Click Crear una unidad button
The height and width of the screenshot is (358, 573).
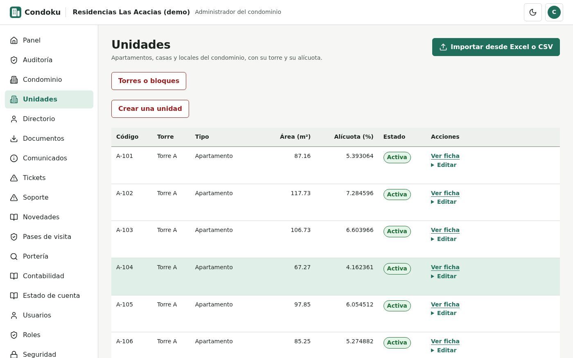point(150,109)
